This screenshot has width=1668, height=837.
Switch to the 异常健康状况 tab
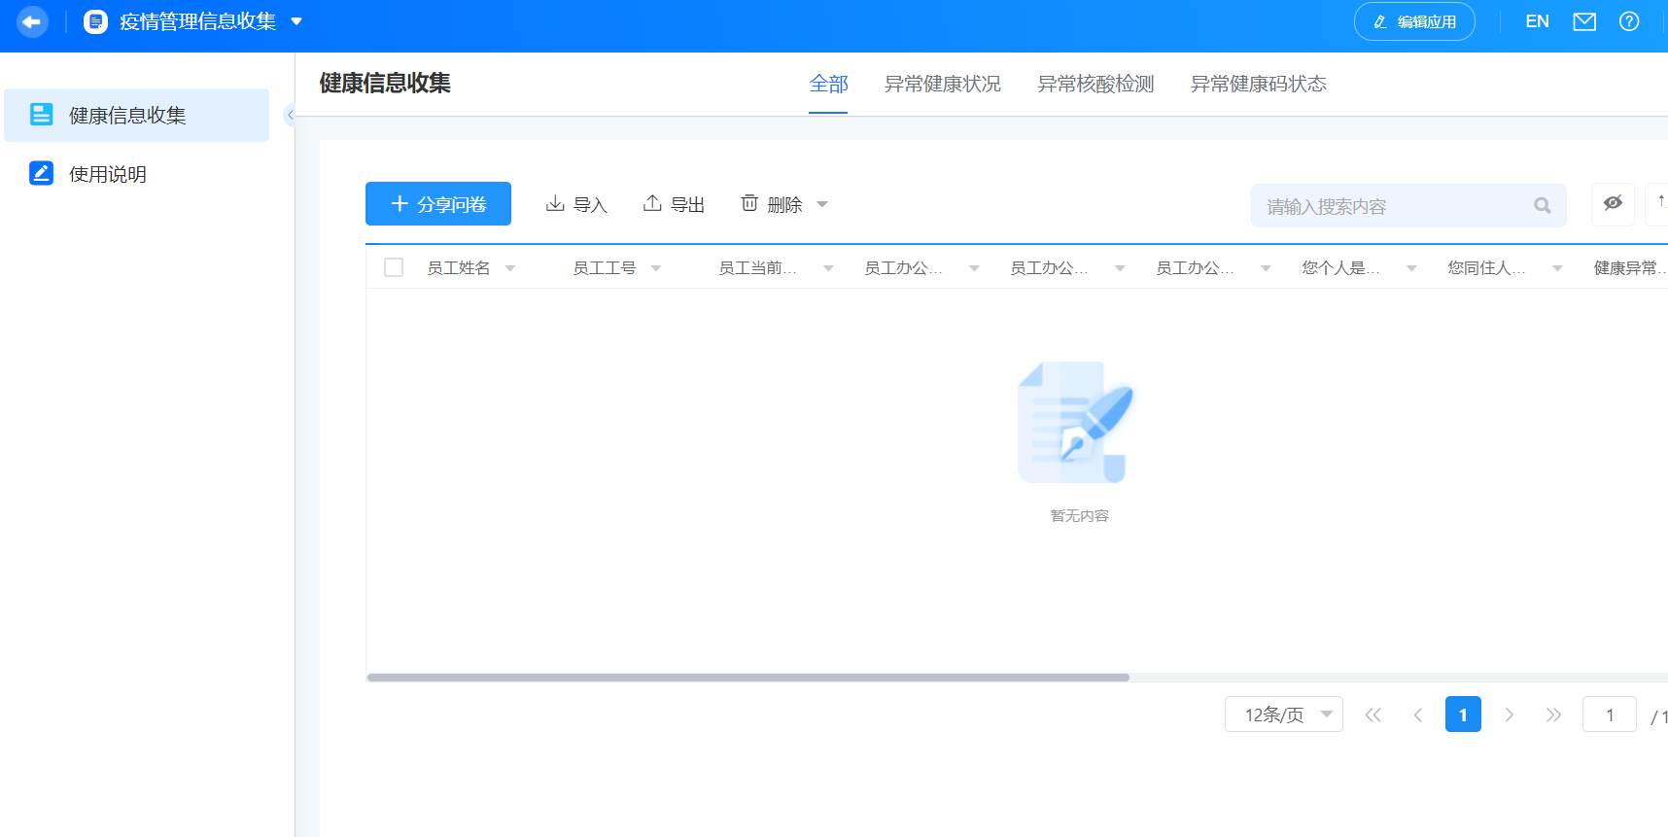[x=942, y=84]
